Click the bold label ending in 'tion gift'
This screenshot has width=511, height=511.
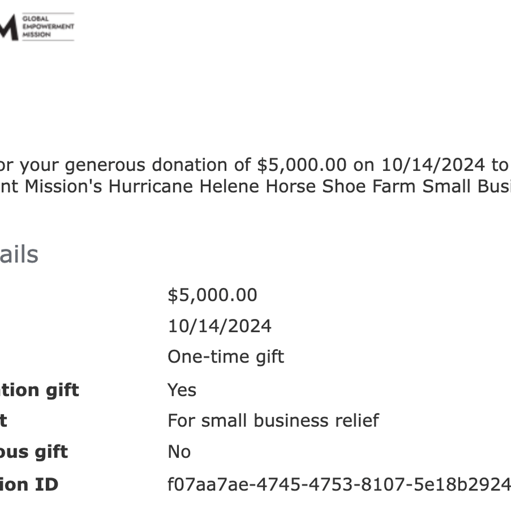pos(39,390)
